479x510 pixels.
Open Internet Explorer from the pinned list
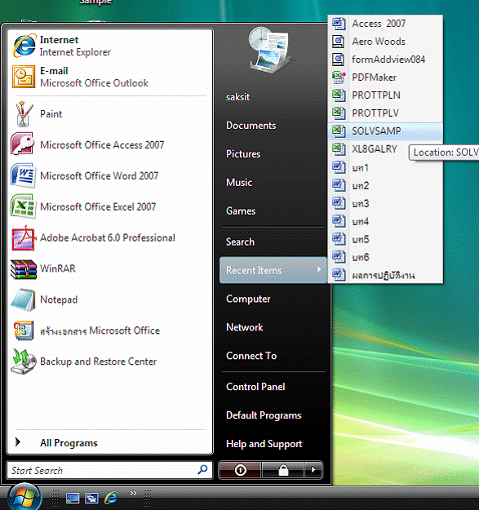click(110, 46)
